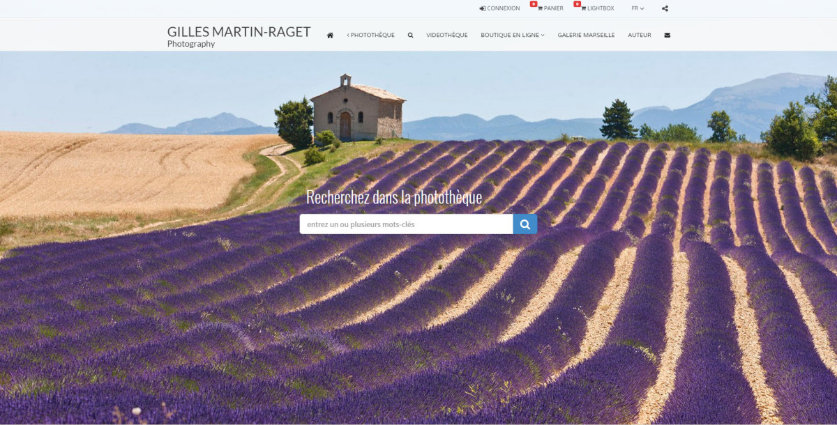This screenshot has height=425, width=837.
Task: Click the home icon in navigation bar
Action: tap(330, 35)
